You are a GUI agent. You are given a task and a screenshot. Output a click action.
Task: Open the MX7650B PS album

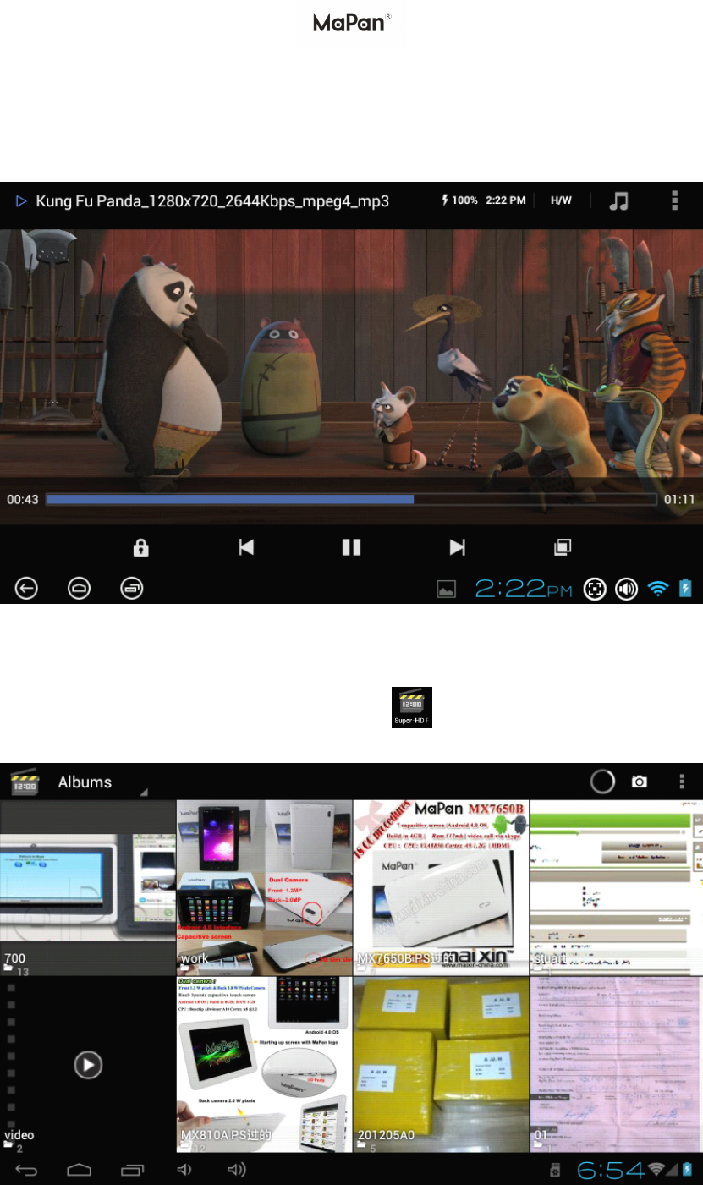[x=441, y=887]
